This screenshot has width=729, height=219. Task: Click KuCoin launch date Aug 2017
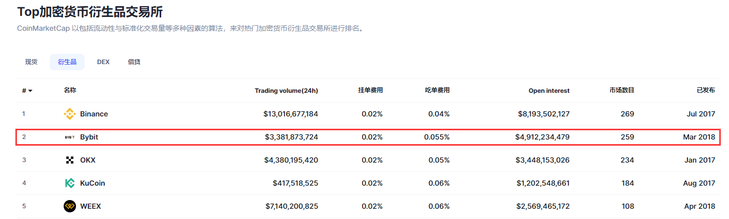pyautogui.click(x=699, y=183)
